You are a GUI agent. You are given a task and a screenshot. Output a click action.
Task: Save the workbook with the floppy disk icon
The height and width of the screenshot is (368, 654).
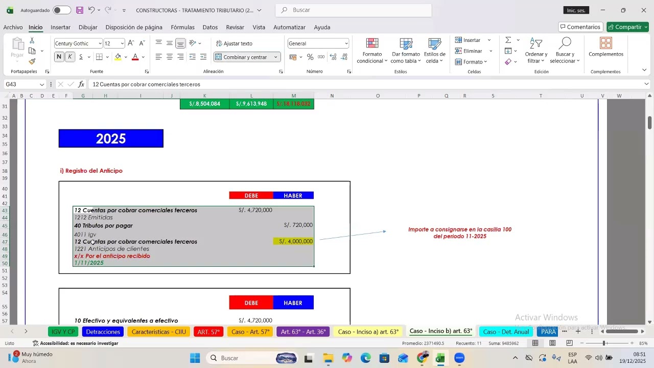pos(80,10)
